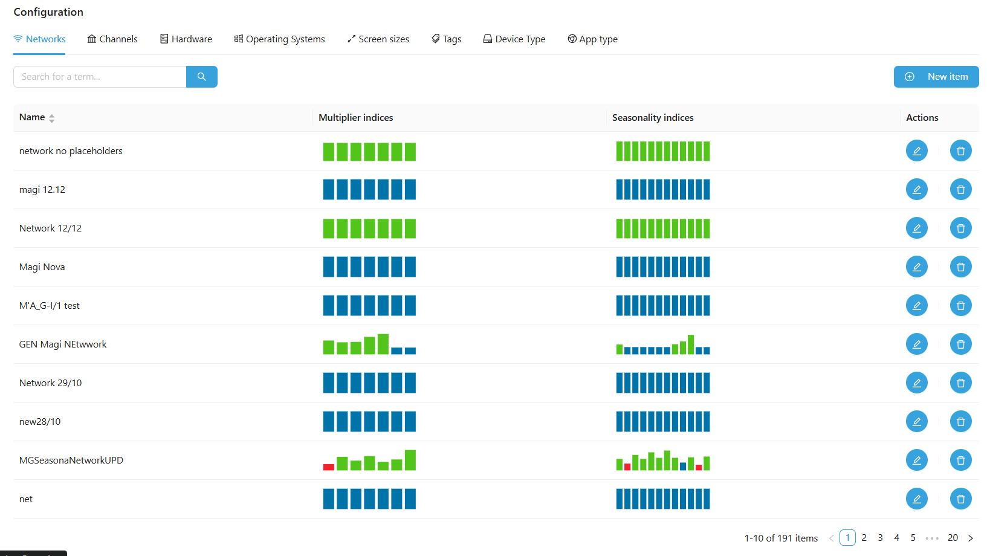The height and width of the screenshot is (556, 990).
Task: Delete the 'new28/10' network
Action: [960, 422]
